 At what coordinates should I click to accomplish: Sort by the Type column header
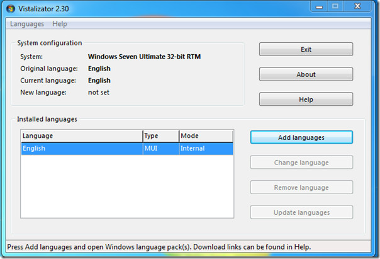coord(161,136)
